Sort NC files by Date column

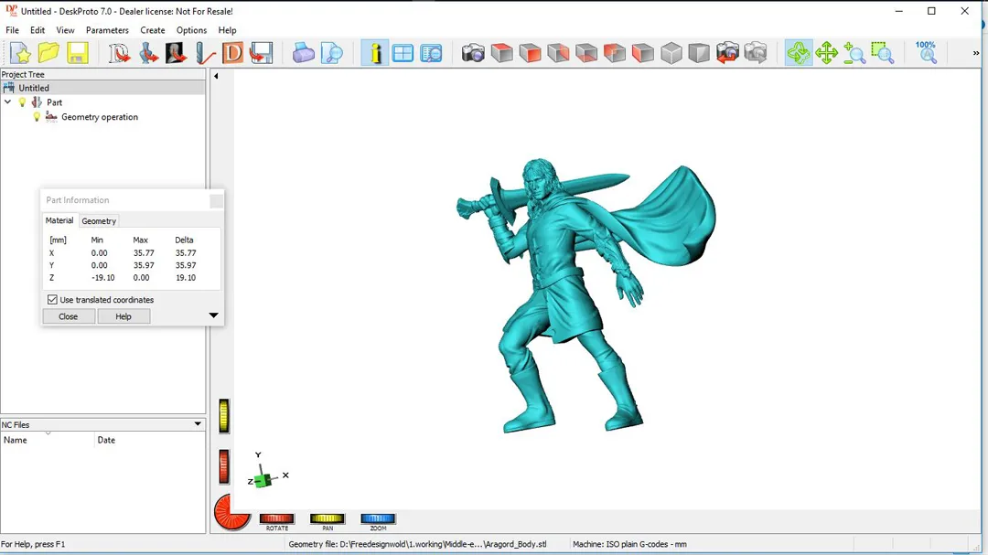(x=149, y=440)
